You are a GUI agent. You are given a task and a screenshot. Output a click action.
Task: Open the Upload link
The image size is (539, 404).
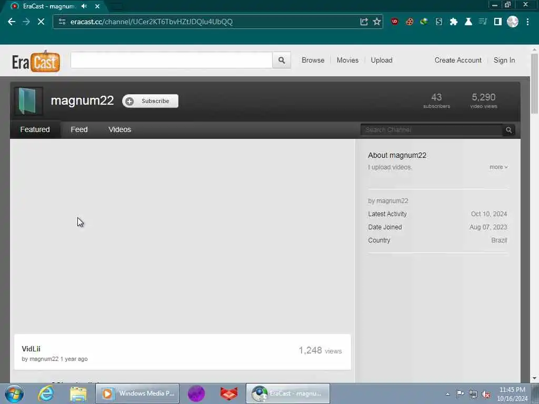tap(381, 60)
